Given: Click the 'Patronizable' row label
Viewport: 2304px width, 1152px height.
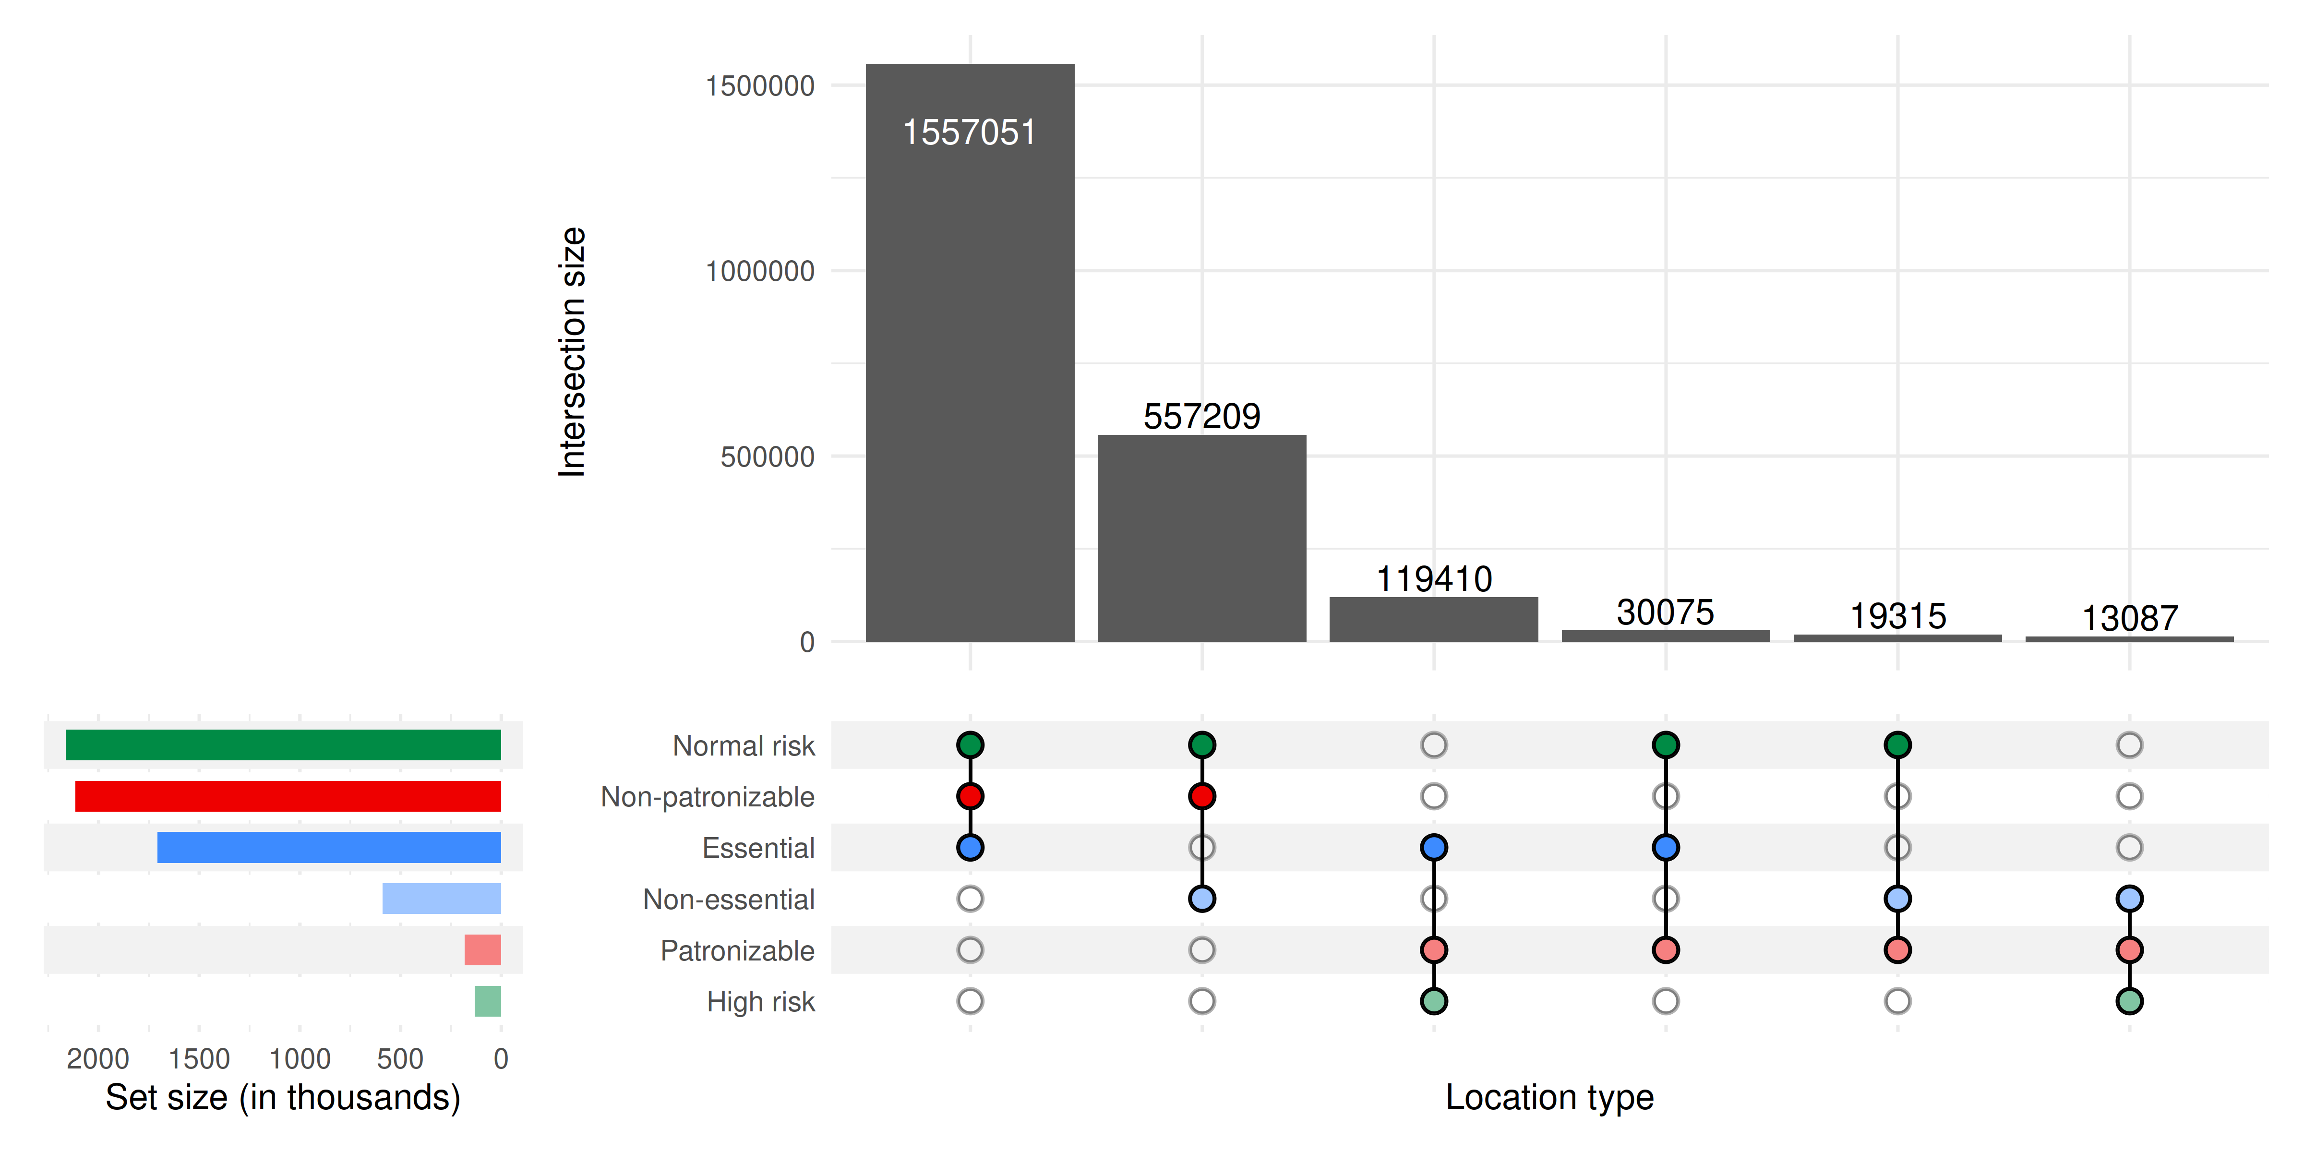Looking at the screenshot, I should pos(737,951).
